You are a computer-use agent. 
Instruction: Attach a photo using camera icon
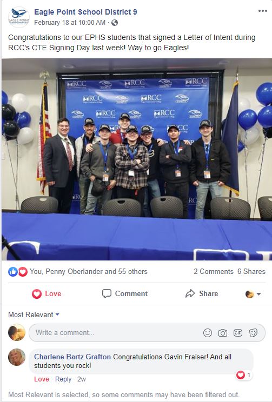(222, 333)
